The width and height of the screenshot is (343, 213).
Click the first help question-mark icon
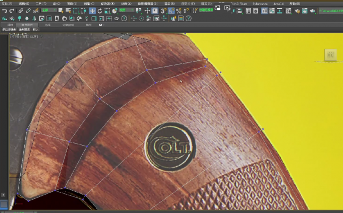click(x=124, y=19)
